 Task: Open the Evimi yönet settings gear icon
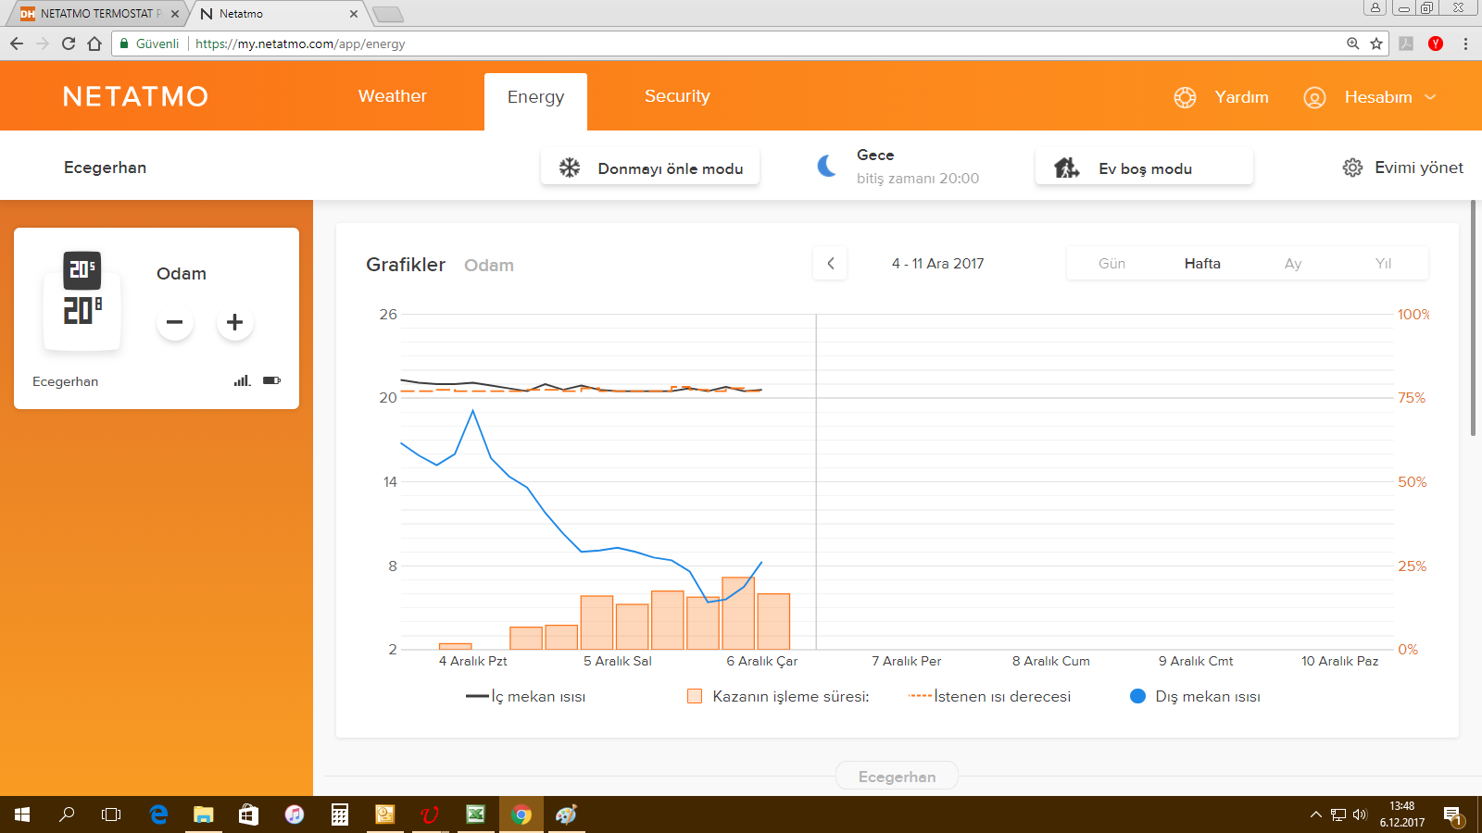1352,168
